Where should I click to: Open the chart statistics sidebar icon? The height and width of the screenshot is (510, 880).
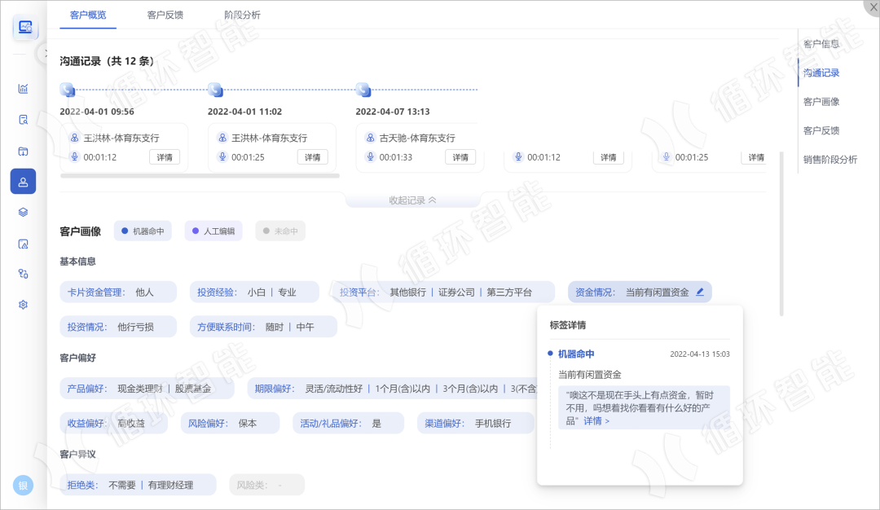[x=23, y=89]
